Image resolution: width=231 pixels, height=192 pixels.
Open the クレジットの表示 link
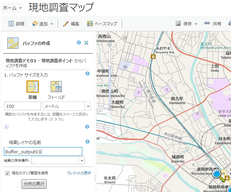[79, 173]
